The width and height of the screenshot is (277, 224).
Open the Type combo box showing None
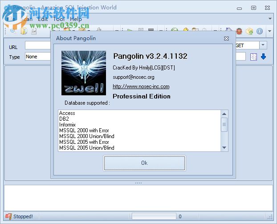click(x=38, y=57)
